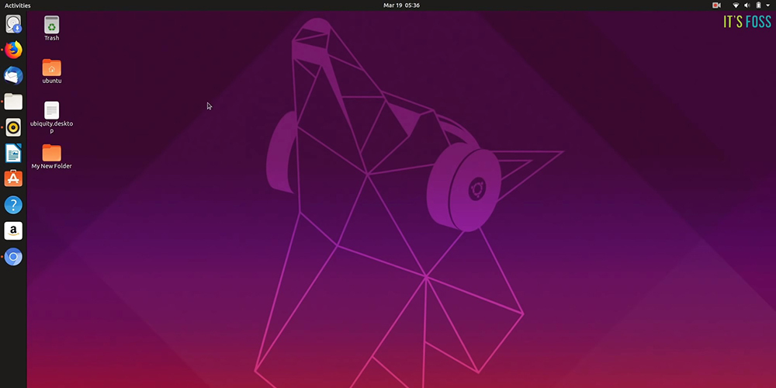Click the "Trash" label text
The image size is (776, 388).
click(51, 38)
